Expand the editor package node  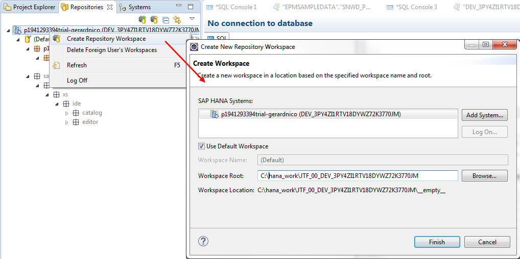pyautogui.click(x=66, y=122)
